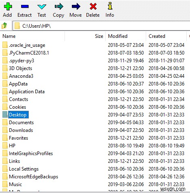Go up one folder level icon
Image resolution: width=190 pixels, height=193 pixels.
coord(4,26)
